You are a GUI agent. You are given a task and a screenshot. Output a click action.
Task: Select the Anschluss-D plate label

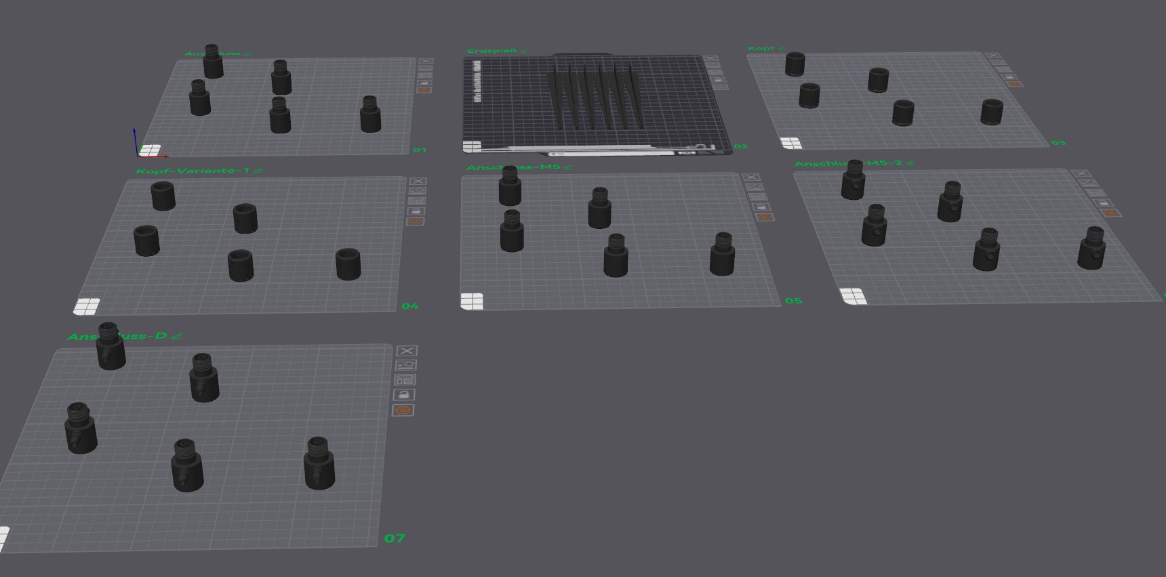coord(117,336)
